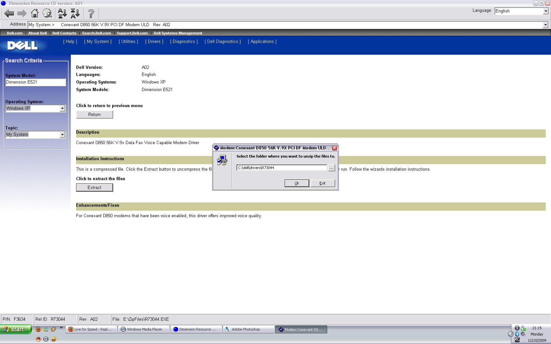Screen dimensions: 551x344
Task: Click the Address bar text field
Action: [x=285, y=25]
